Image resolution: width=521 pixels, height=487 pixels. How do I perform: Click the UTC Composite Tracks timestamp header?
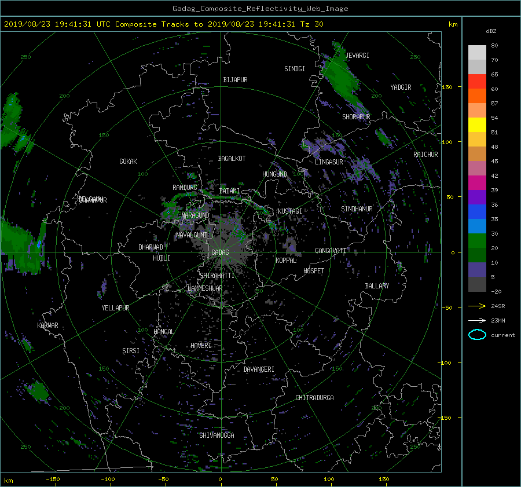tap(163, 24)
